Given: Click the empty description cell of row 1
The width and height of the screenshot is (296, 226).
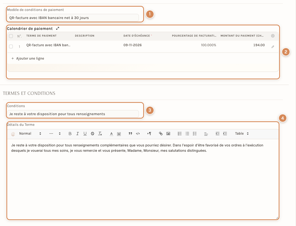Looking at the screenshot, I should pyautogui.click(x=97, y=46).
